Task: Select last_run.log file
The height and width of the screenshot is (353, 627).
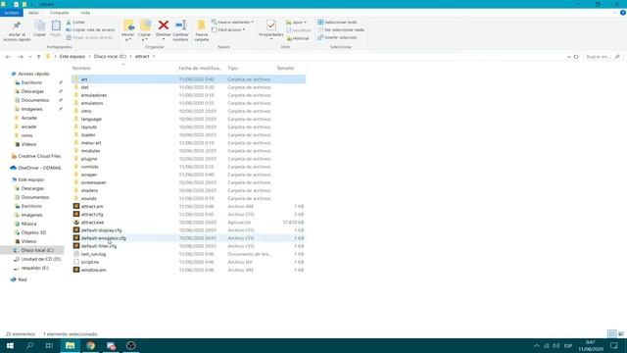Action: 93,254
